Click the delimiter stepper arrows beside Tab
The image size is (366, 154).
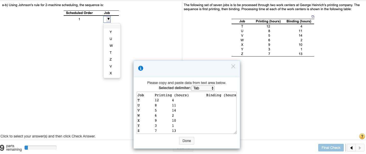tap(213, 88)
